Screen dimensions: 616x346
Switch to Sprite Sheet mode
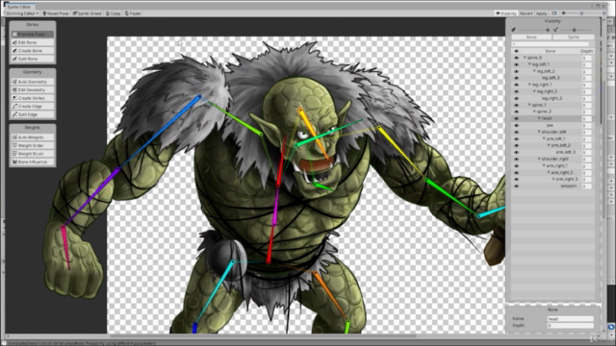88,13
